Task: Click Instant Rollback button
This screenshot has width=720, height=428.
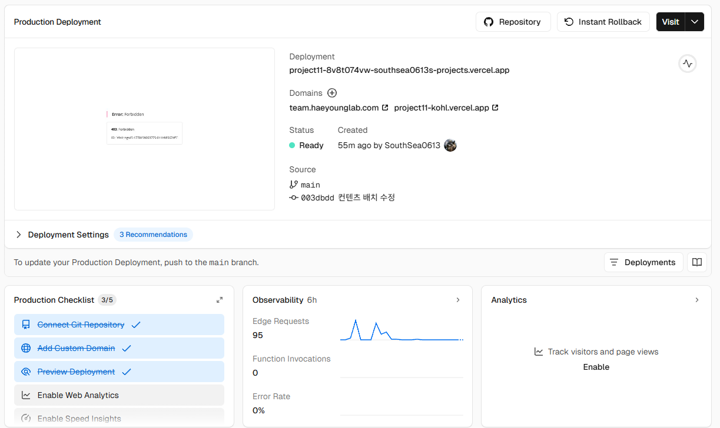Action: click(x=603, y=22)
